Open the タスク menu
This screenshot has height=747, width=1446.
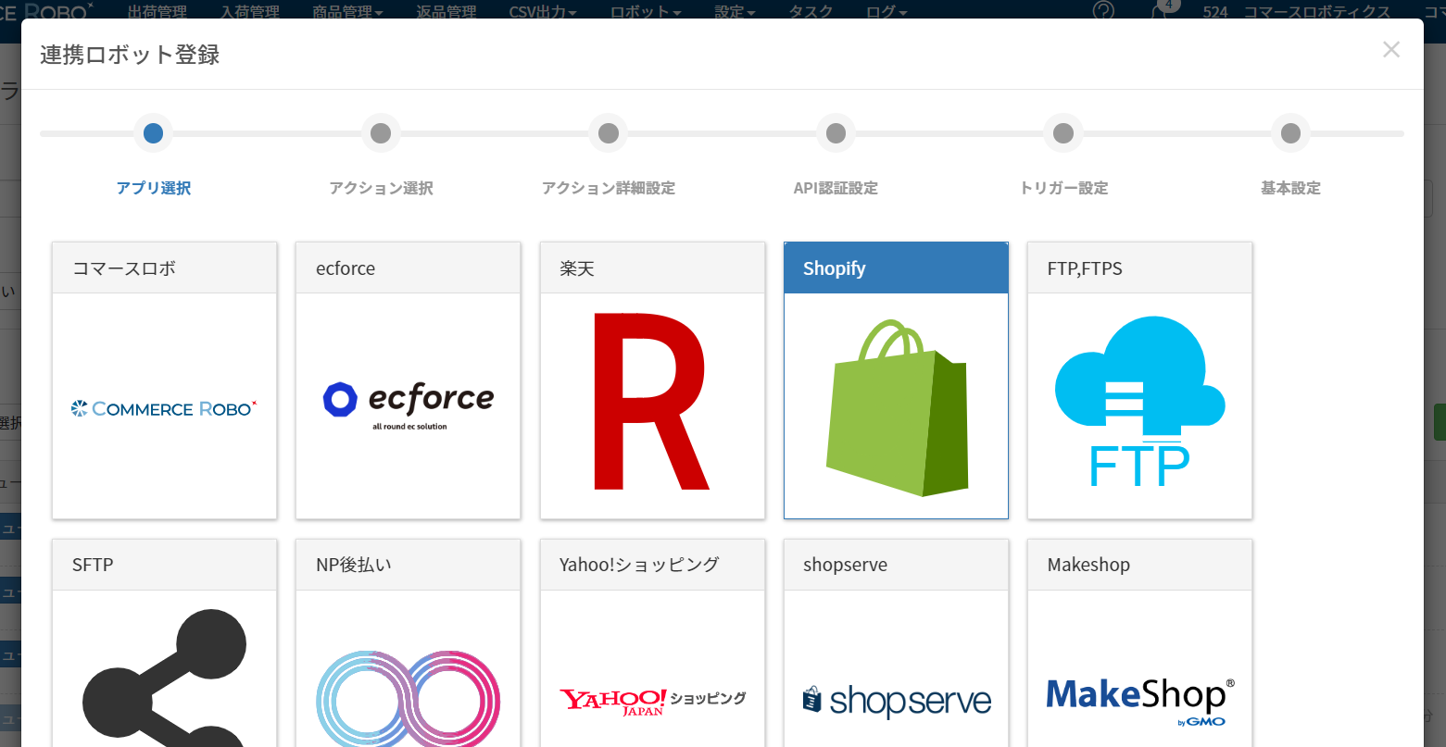pyautogui.click(x=811, y=11)
